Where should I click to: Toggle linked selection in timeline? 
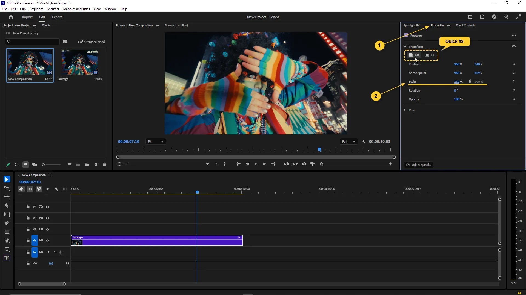click(x=39, y=189)
